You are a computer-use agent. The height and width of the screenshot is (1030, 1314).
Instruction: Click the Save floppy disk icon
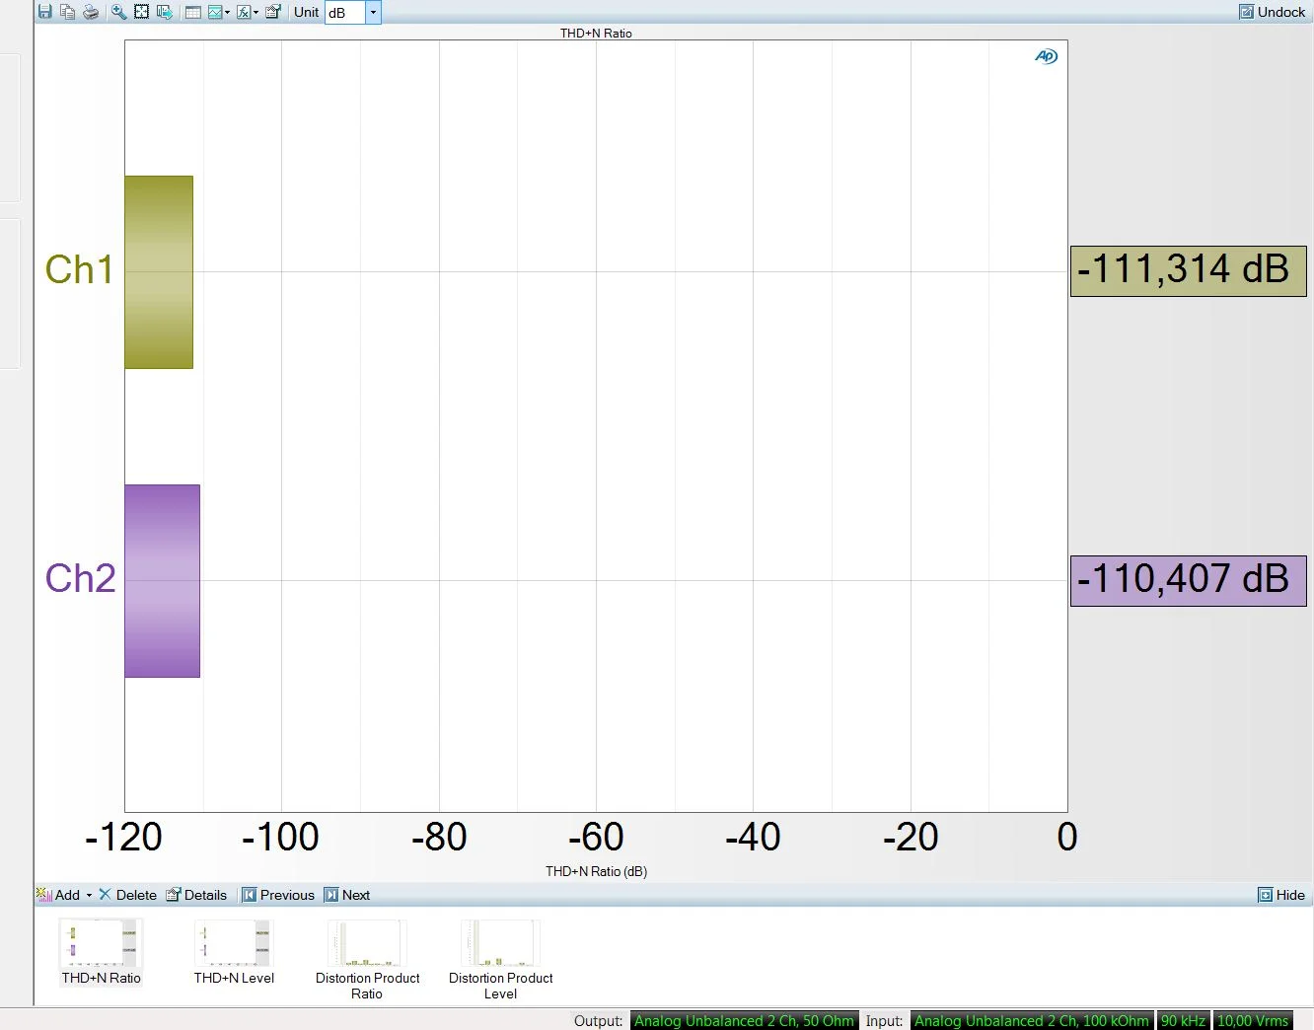click(44, 12)
